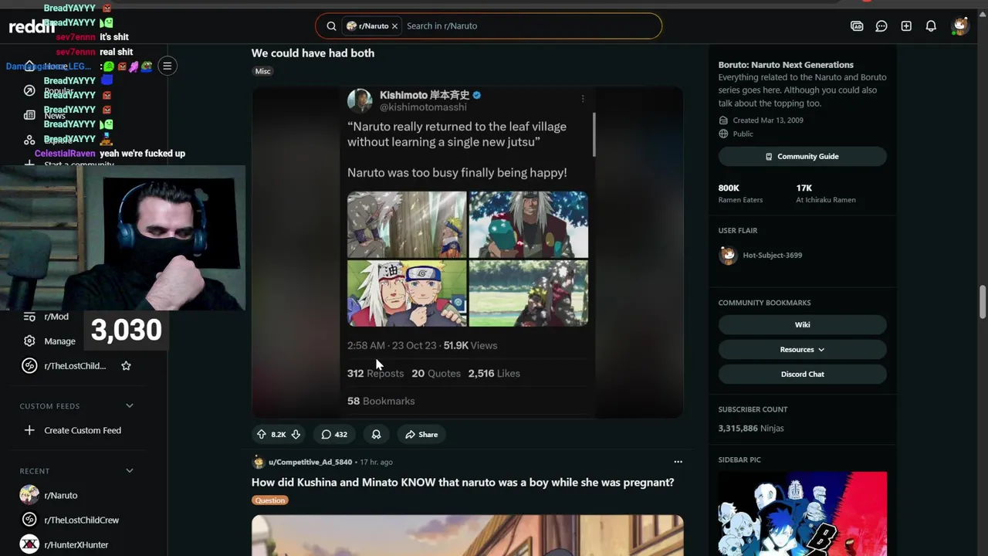Viewport: 988px width, 556px height.
Task: Favorite r/TheLostChild with the star
Action: click(x=126, y=365)
